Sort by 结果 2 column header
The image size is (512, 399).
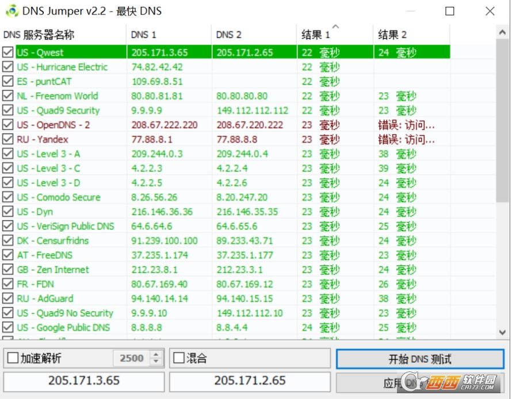click(x=411, y=34)
